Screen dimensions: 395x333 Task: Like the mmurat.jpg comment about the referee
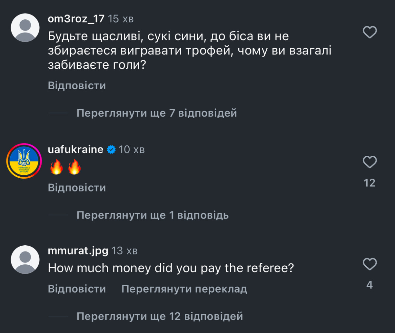pyautogui.click(x=369, y=264)
